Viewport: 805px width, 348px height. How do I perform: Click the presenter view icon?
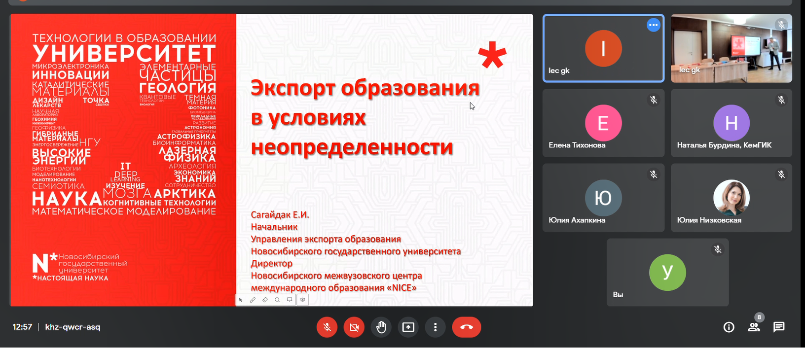(x=303, y=300)
